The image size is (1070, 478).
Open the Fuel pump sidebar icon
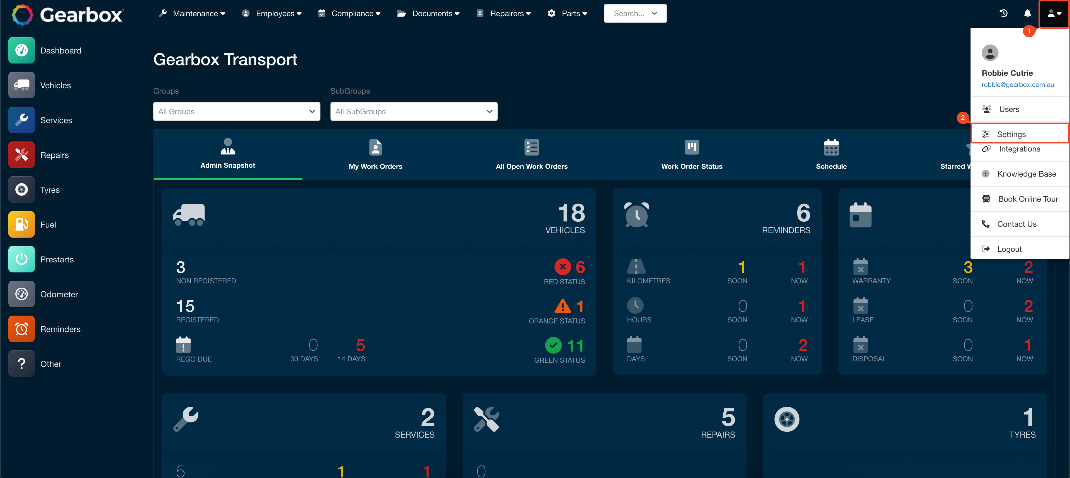21,225
